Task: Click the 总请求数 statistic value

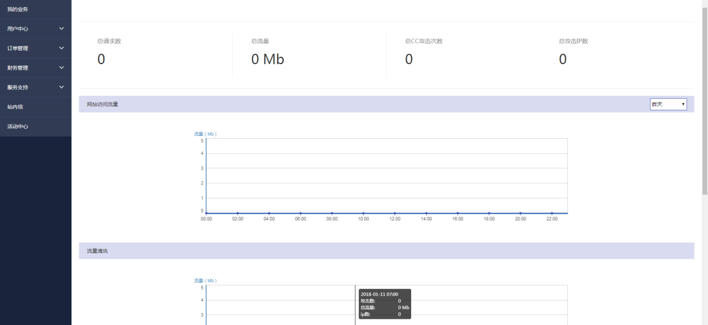Action: click(x=101, y=60)
